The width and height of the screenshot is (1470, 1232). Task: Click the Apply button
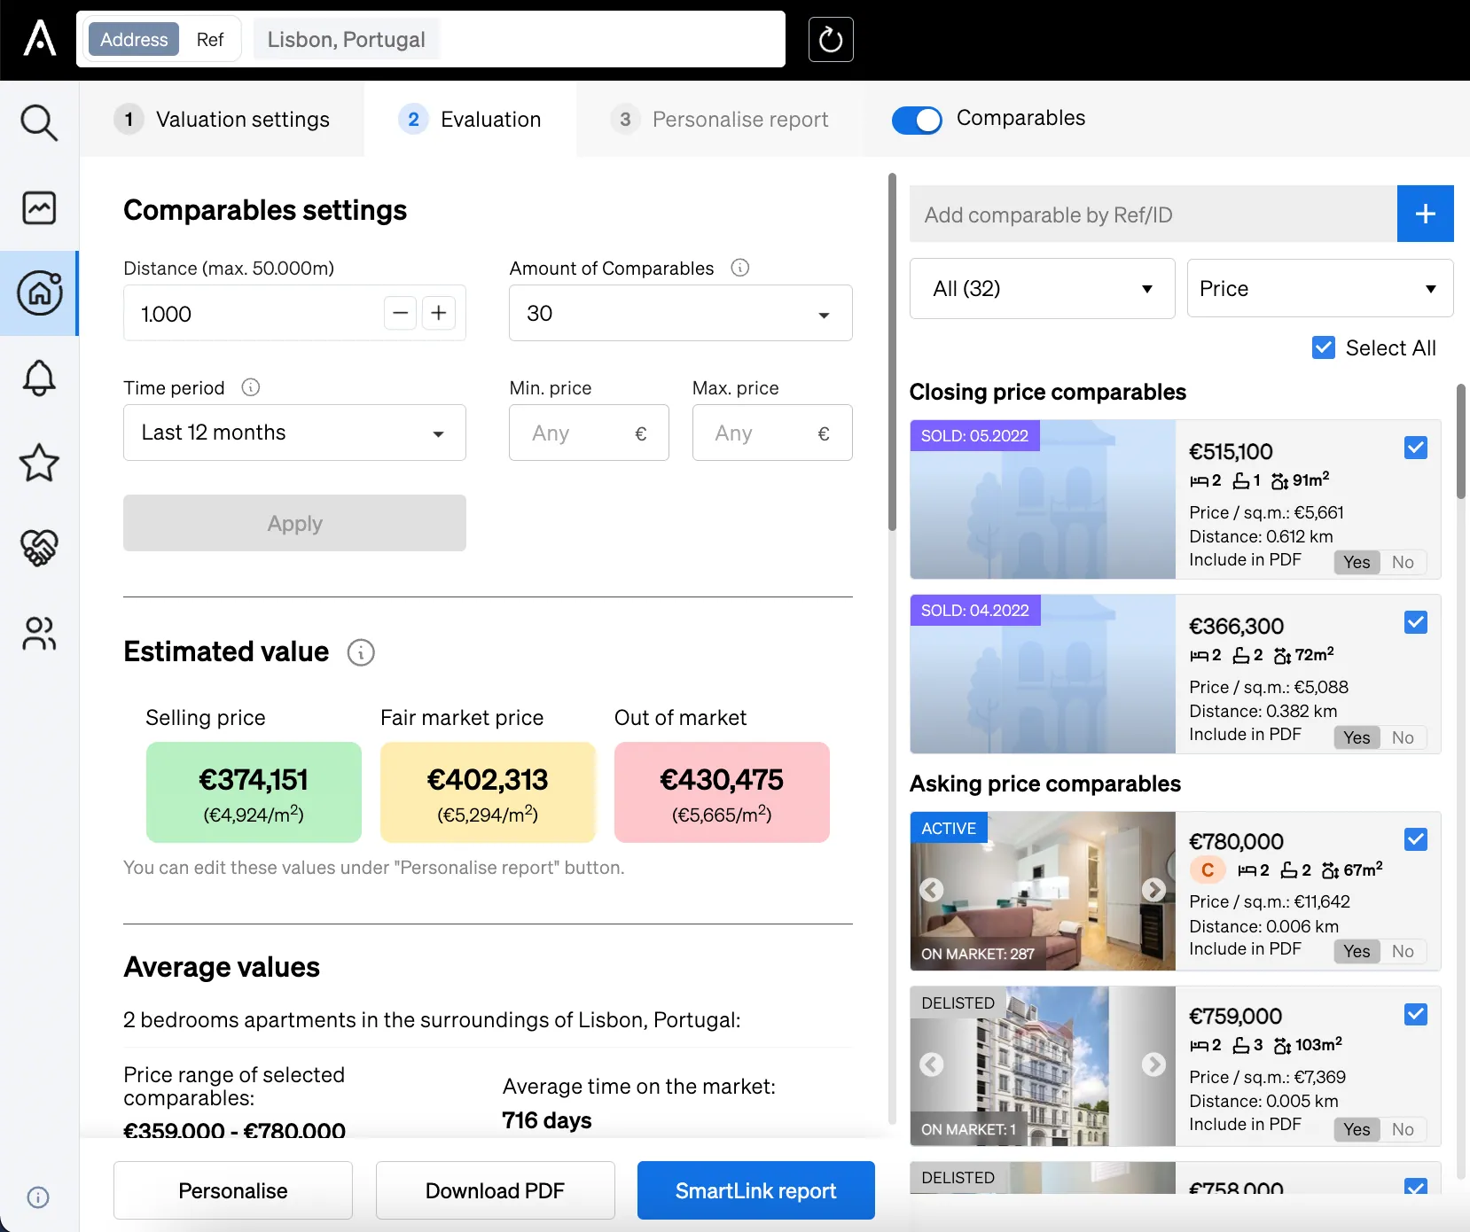coord(294,523)
